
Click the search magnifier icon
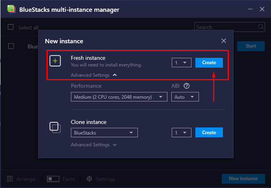coord(261,27)
